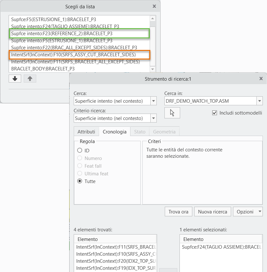
Task: Click the select-model cursor arrow button
Action: (172, 113)
